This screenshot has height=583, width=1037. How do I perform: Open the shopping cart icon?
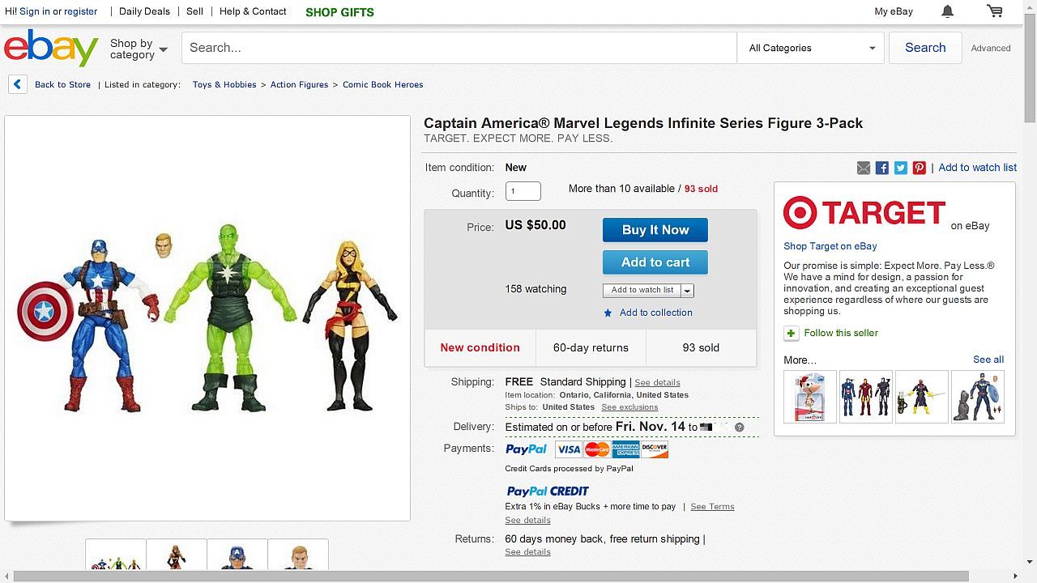(995, 11)
